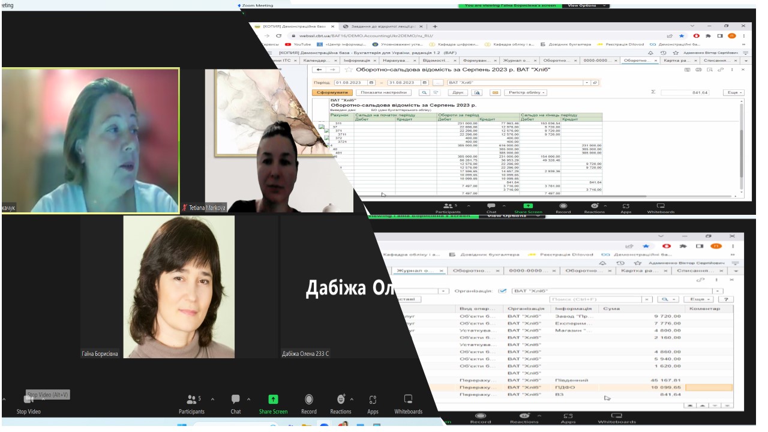Switch to Журнал о... tab in journal window

[419, 271]
